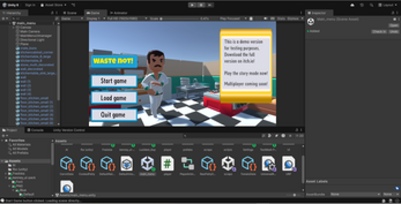The width and height of the screenshot is (401, 204).
Task: Click the Open button in Inspector
Action: coord(394,25)
